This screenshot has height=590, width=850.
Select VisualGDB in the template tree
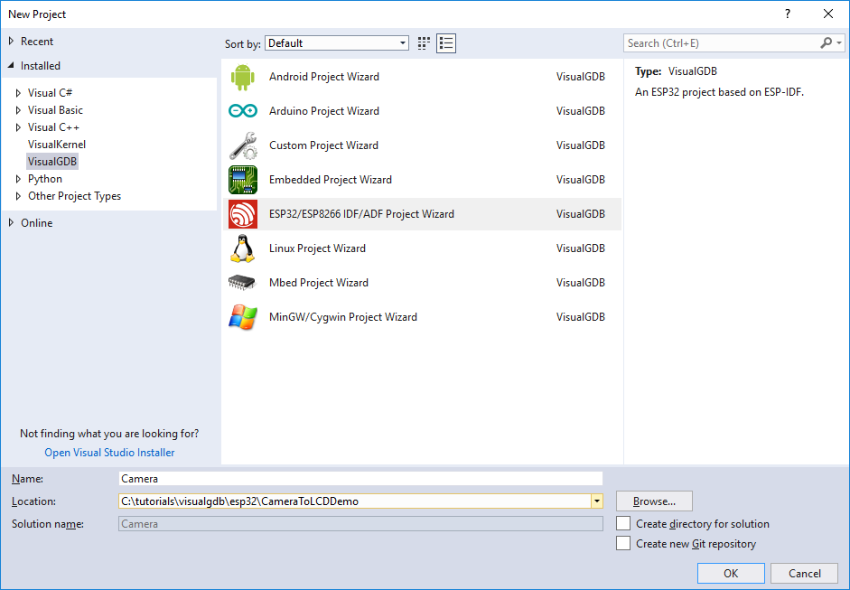click(52, 162)
